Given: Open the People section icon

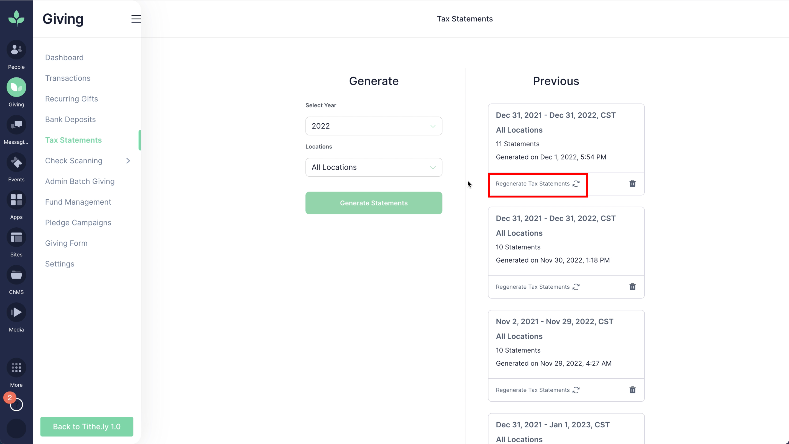Looking at the screenshot, I should pyautogui.click(x=16, y=50).
